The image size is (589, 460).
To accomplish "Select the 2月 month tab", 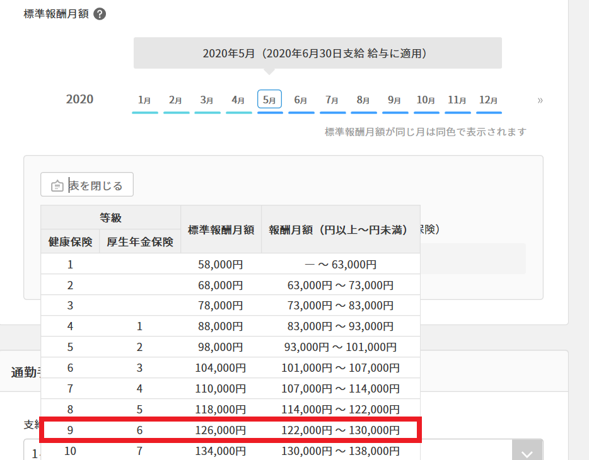I will click(176, 100).
